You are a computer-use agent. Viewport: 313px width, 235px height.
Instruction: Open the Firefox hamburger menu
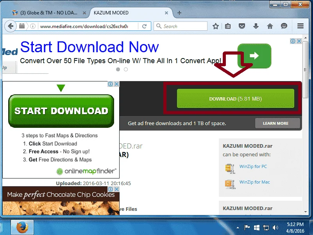[x=300, y=26]
